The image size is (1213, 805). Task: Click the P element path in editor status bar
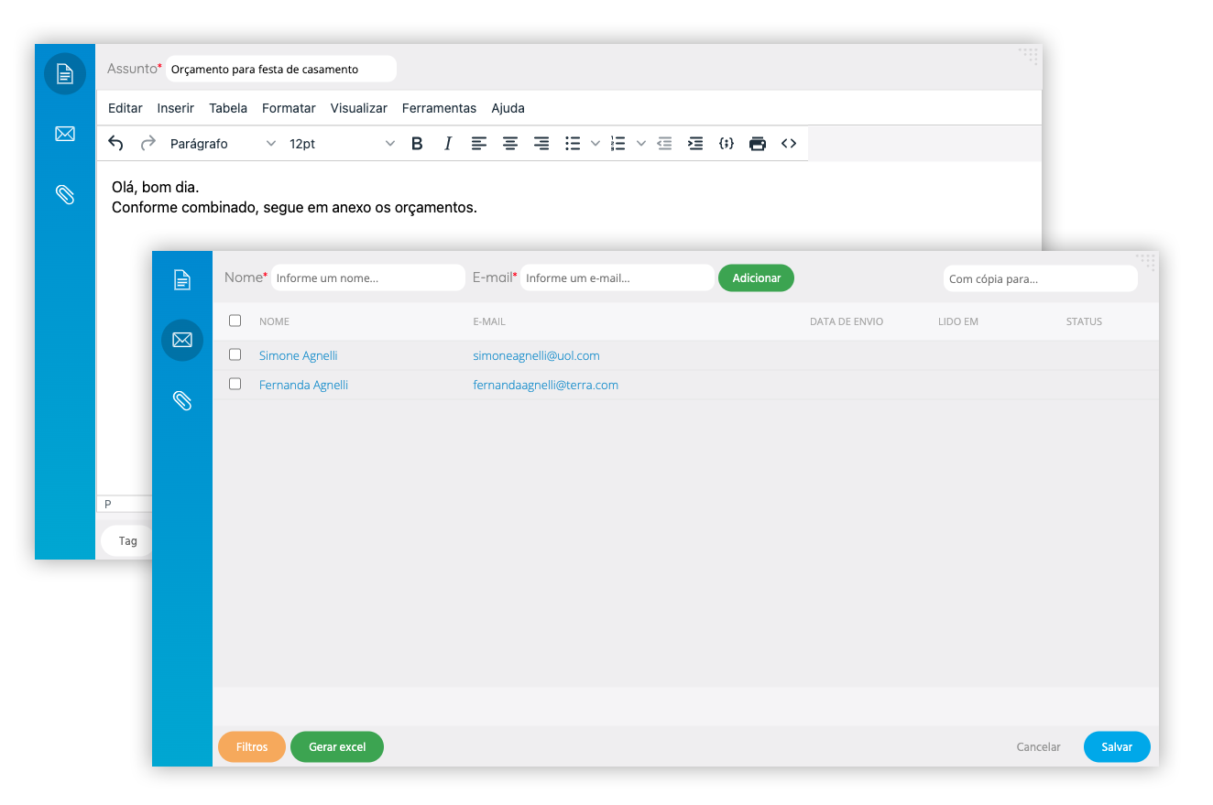pyautogui.click(x=108, y=505)
